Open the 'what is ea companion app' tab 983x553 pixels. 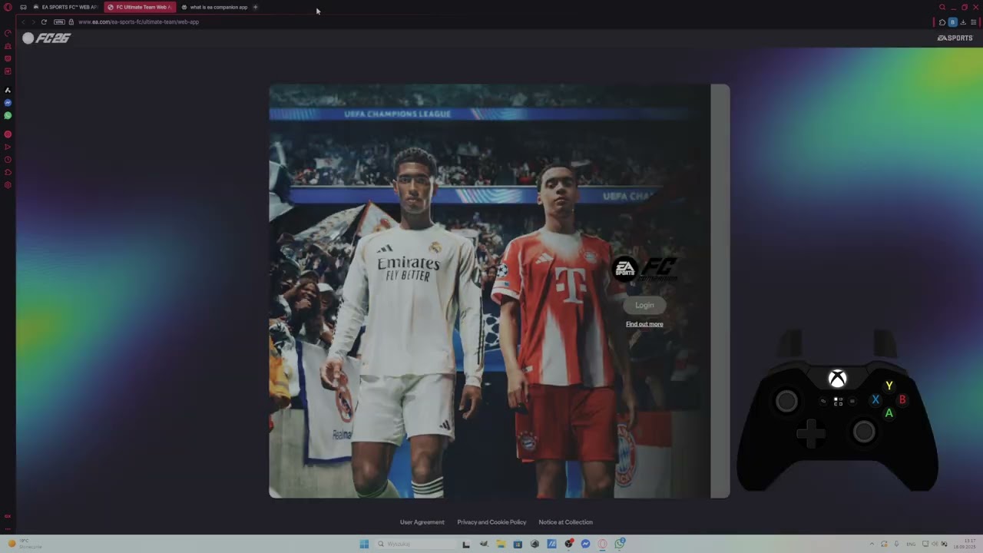[215, 7]
